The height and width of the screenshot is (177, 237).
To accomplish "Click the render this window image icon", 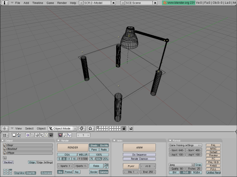I will pyautogui.click(x=131, y=128).
